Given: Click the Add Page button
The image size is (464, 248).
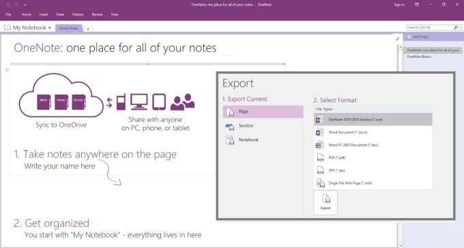Looking at the screenshot, I should [x=418, y=37].
